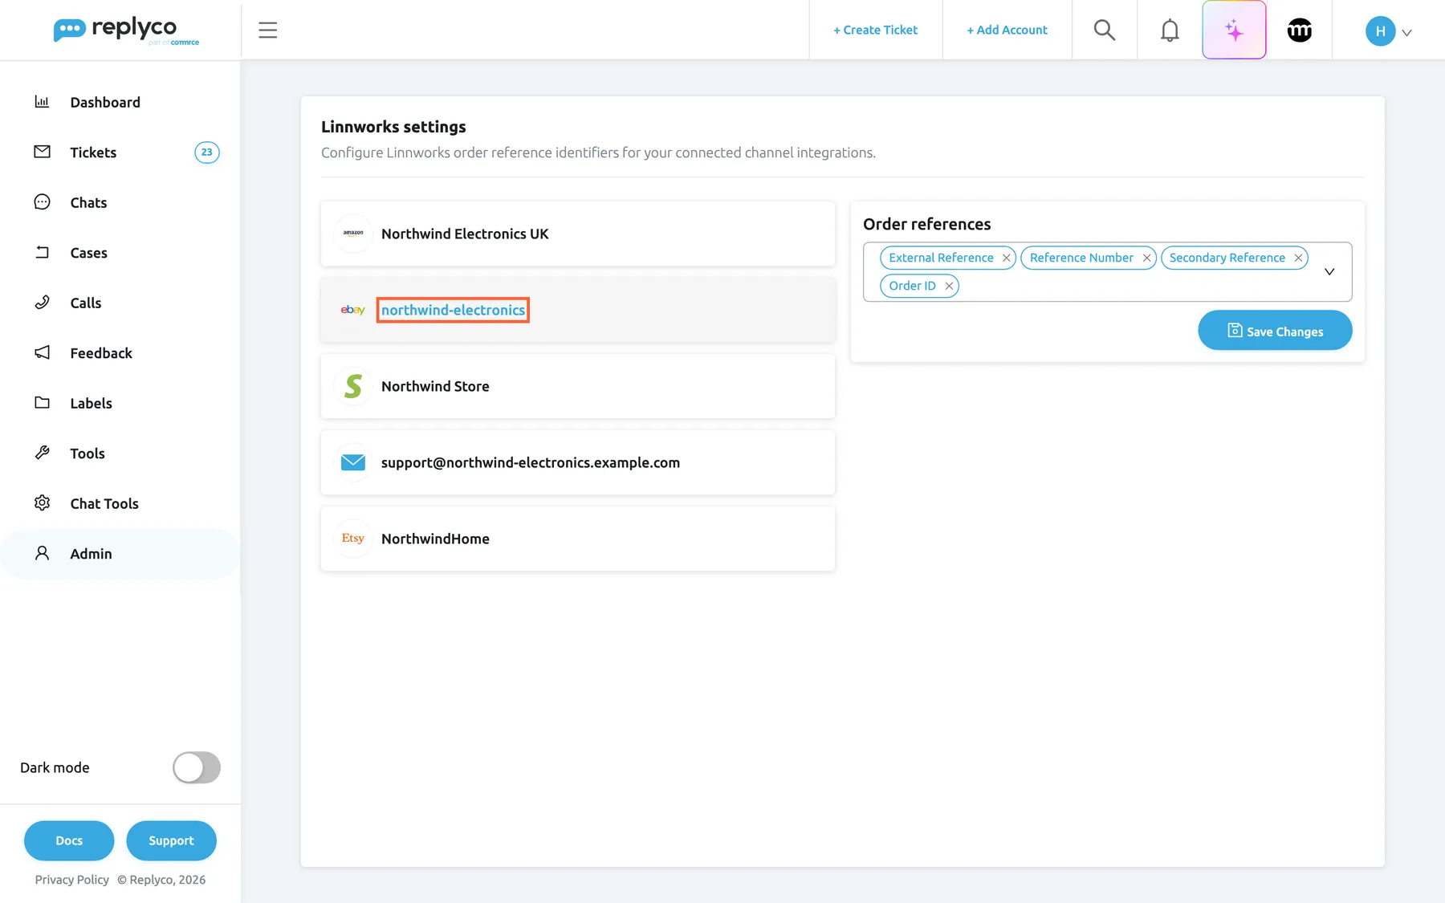The image size is (1445, 903).
Task: Remove the Secondary Reference tag
Action: click(x=1297, y=258)
